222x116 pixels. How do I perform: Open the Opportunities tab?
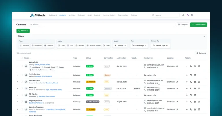(123, 15)
